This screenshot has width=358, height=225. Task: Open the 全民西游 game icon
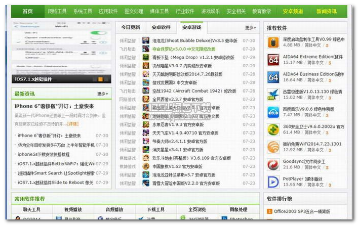(146, 100)
